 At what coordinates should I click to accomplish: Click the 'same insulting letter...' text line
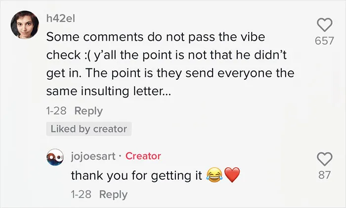click(x=109, y=91)
